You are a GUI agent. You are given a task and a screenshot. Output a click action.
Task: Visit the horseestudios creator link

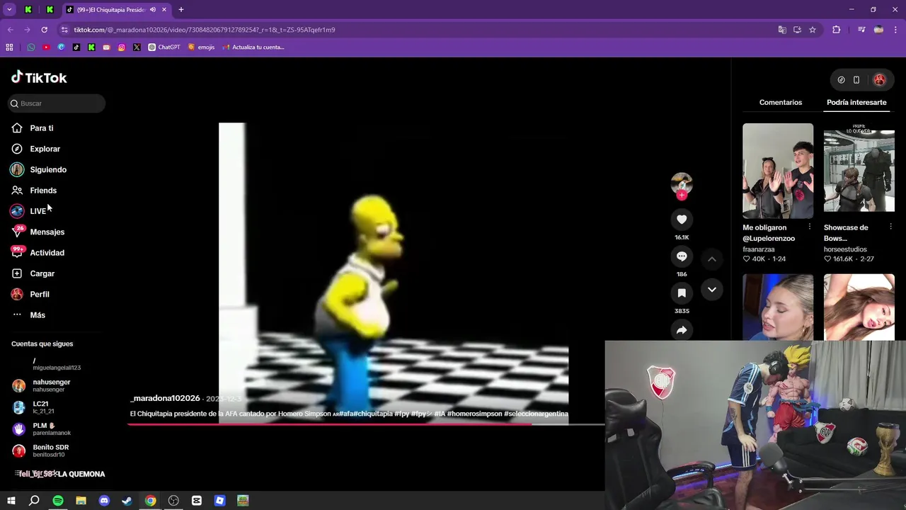pyautogui.click(x=845, y=249)
